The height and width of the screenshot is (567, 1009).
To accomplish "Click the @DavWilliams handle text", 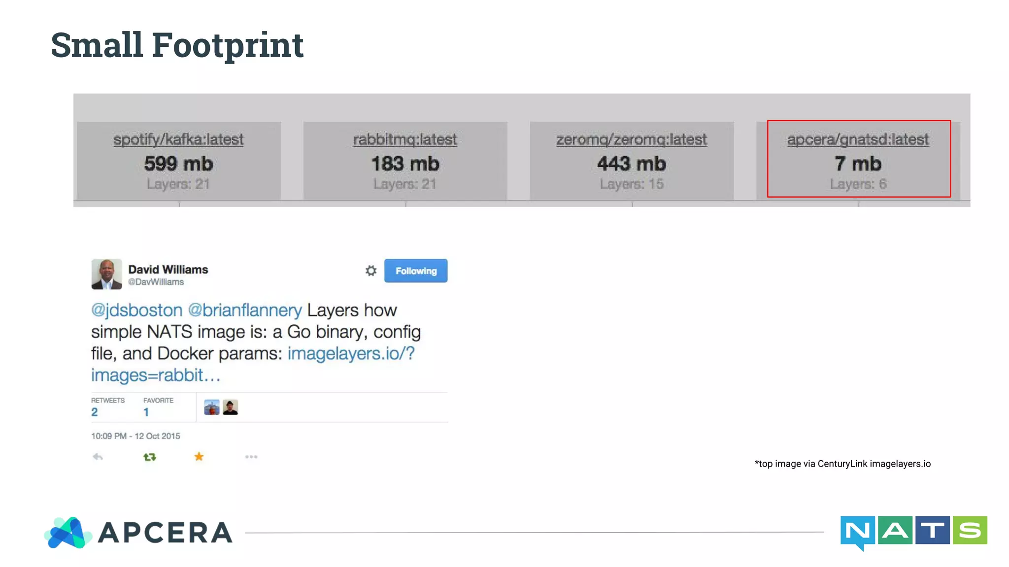I will tap(156, 282).
